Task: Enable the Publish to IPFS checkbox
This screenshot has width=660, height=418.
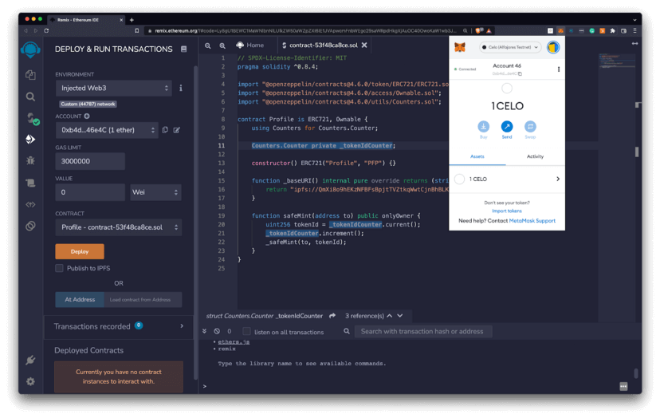Action: click(59, 269)
